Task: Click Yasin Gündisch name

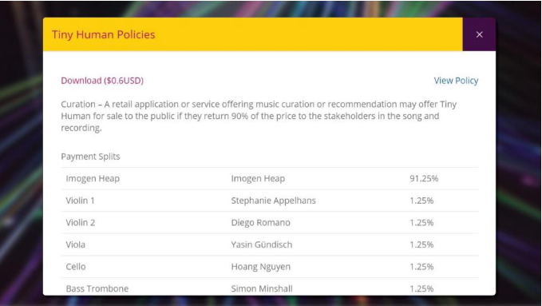Action: [x=262, y=244]
